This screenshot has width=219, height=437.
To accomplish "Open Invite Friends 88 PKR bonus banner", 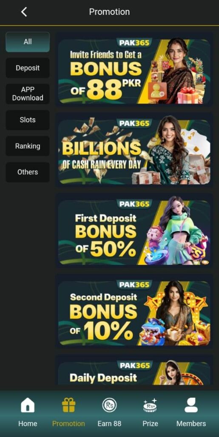I will tap(134, 71).
